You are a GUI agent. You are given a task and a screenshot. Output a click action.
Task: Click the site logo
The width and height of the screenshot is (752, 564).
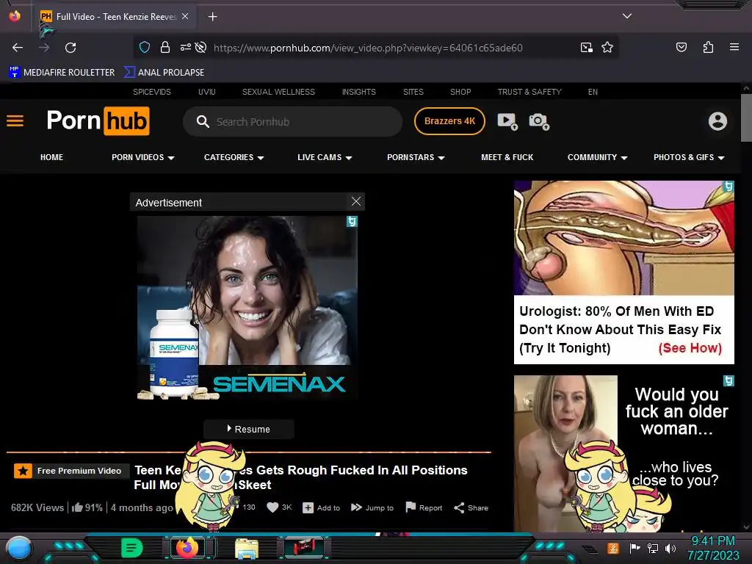[x=98, y=121]
